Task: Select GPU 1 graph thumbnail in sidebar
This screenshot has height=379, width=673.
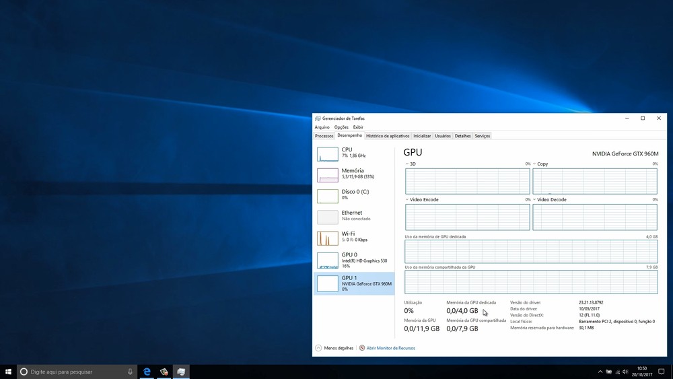Action: pyautogui.click(x=328, y=283)
